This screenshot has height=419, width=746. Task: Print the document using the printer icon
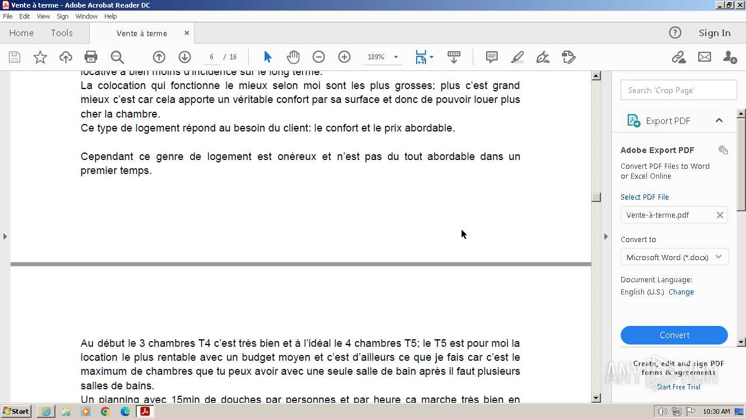coord(91,57)
